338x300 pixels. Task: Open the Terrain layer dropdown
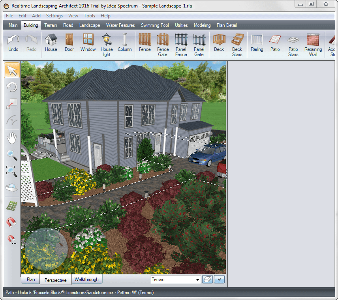175,279
